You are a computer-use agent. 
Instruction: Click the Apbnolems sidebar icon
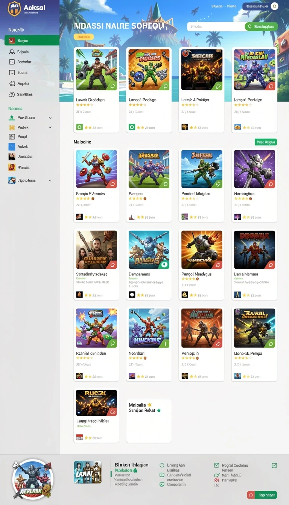(x=12, y=180)
